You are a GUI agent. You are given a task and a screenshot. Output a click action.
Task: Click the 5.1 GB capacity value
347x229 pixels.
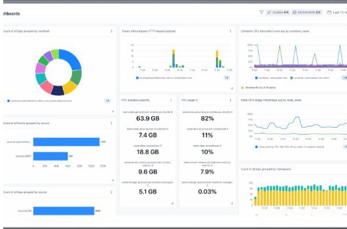pyautogui.click(x=147, y=192)
